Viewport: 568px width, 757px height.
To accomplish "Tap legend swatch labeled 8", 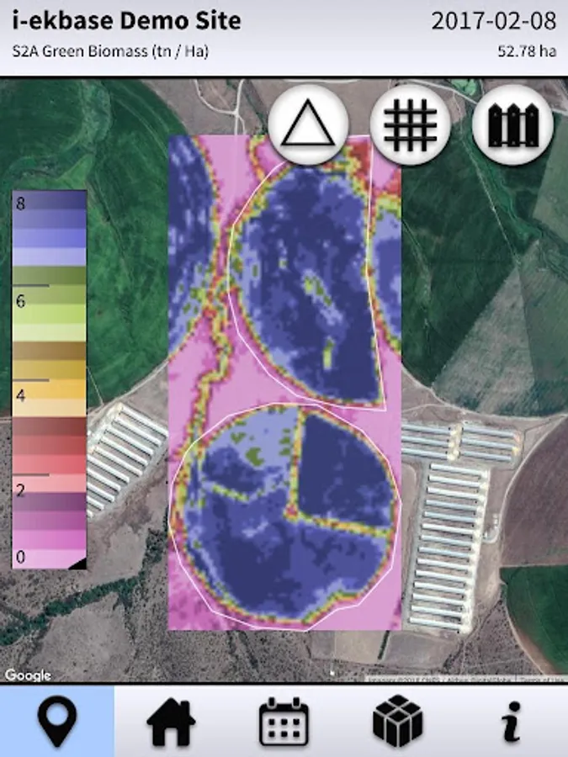I will pyautogui.click(x=50, y=200).
